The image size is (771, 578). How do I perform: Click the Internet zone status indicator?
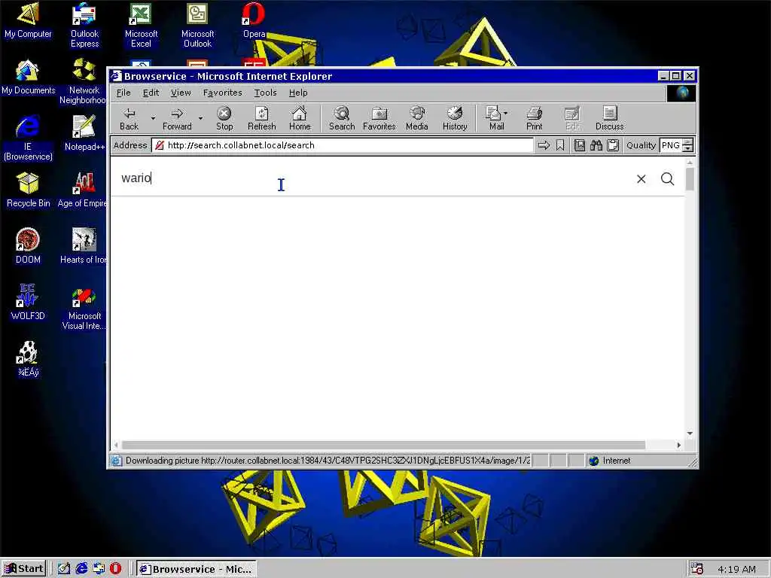pyautogui.click(x=610, y=461)
